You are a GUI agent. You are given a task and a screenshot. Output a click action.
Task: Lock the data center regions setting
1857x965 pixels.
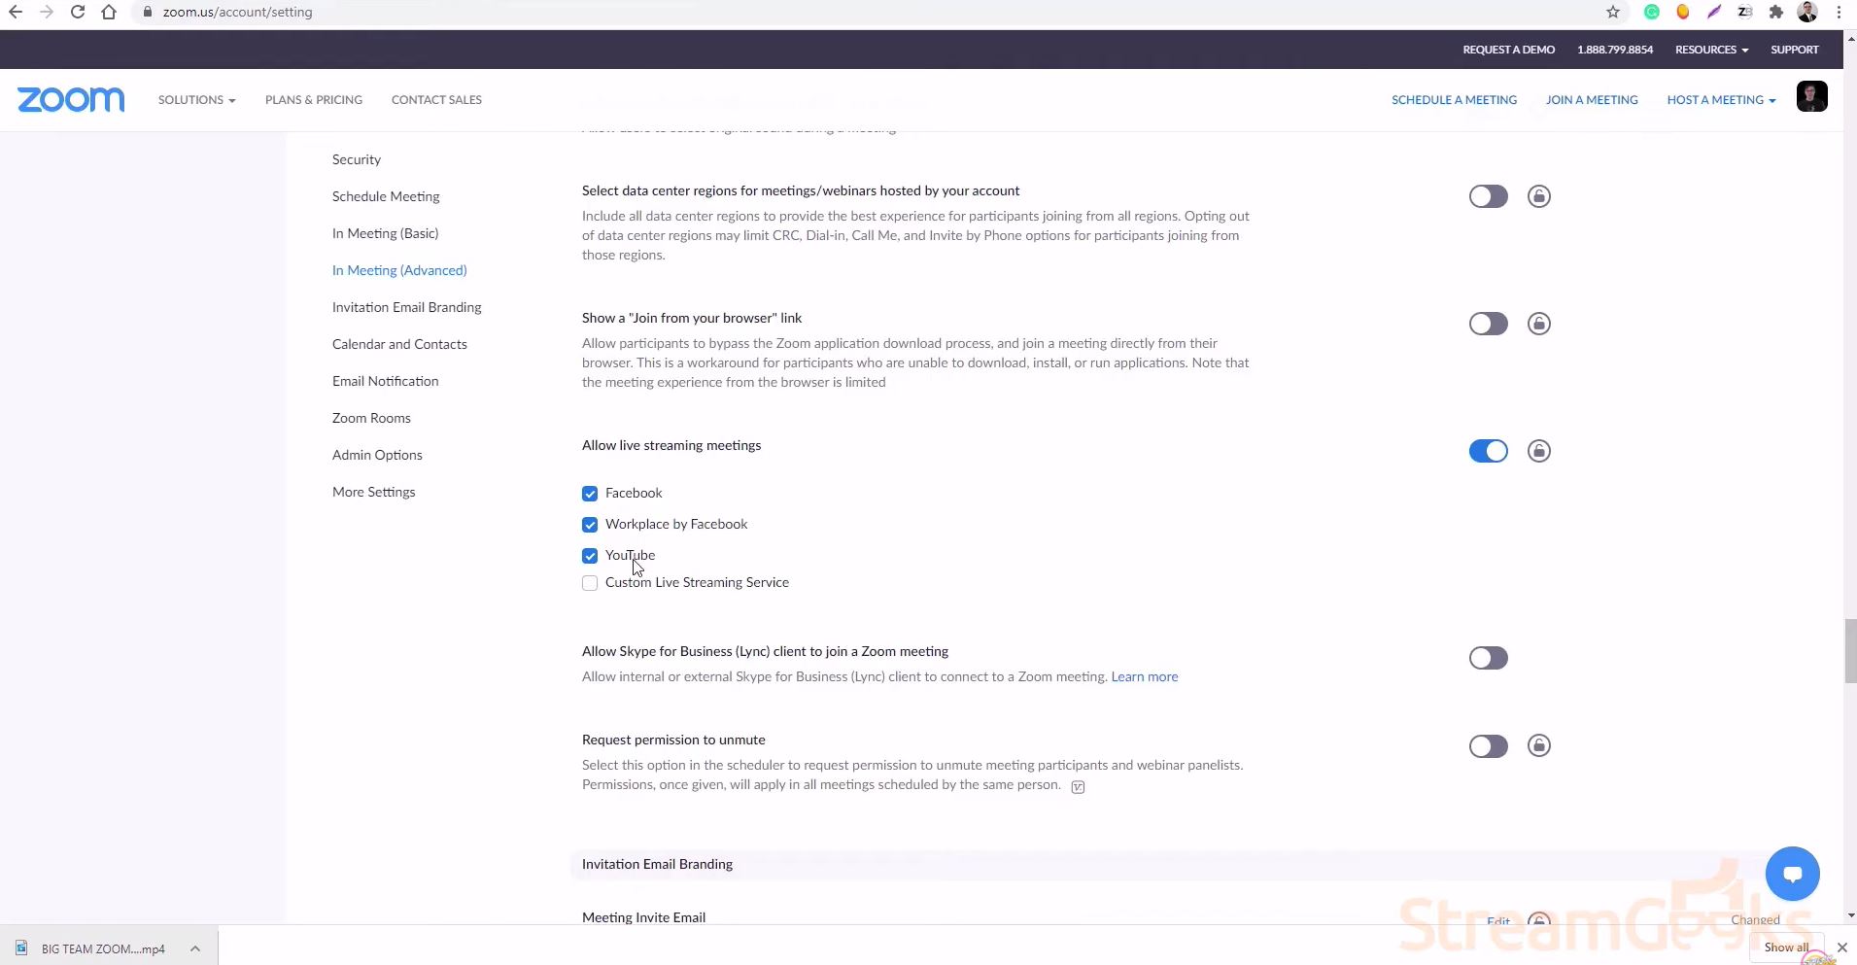tap(1539, 196)
